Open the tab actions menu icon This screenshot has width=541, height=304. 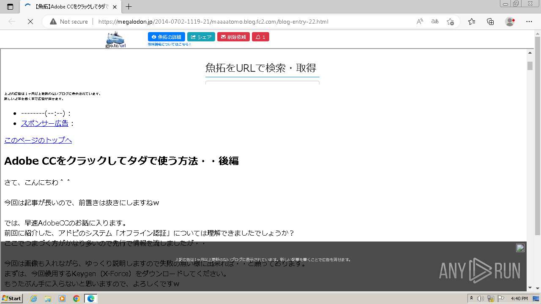[x=10, y=7]
